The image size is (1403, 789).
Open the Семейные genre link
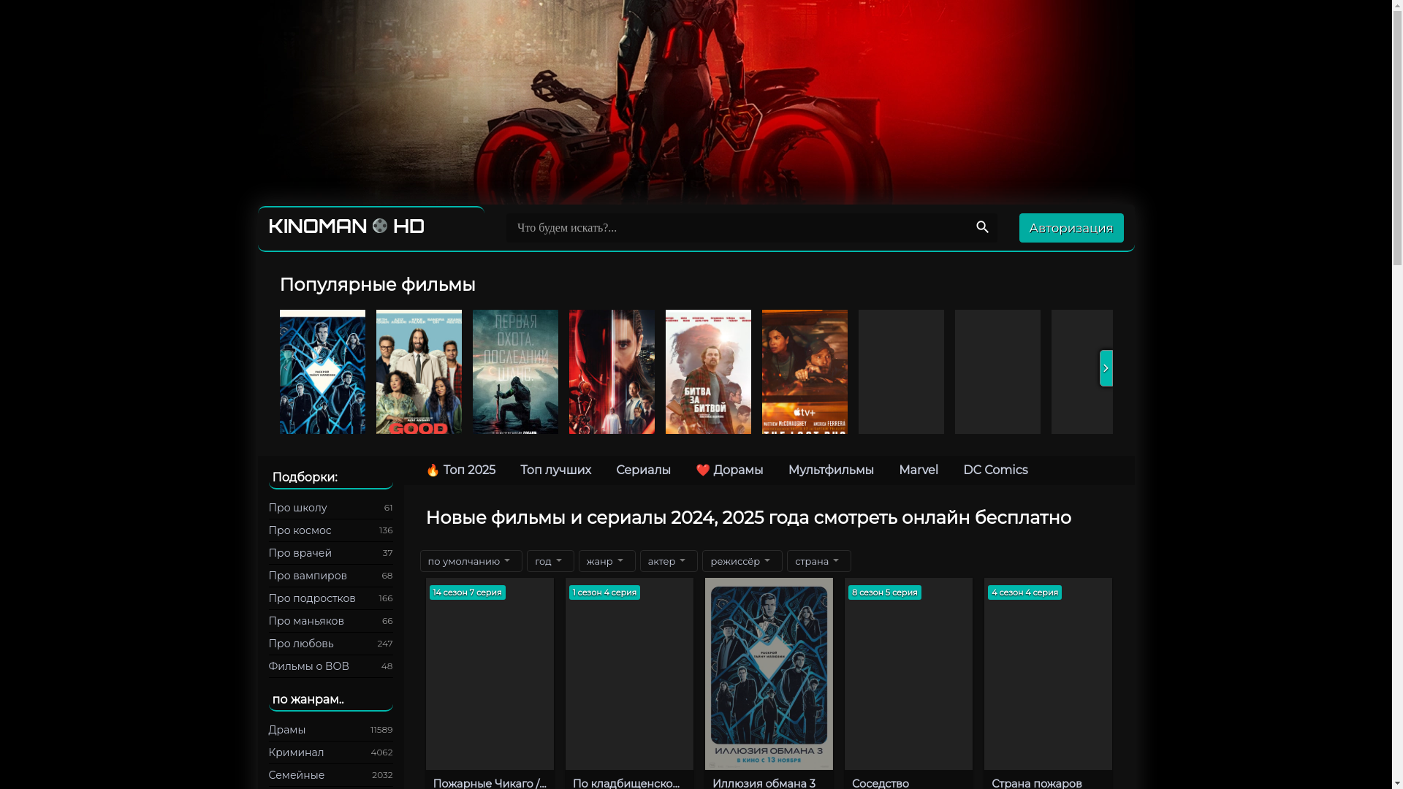tap(330, 775)
